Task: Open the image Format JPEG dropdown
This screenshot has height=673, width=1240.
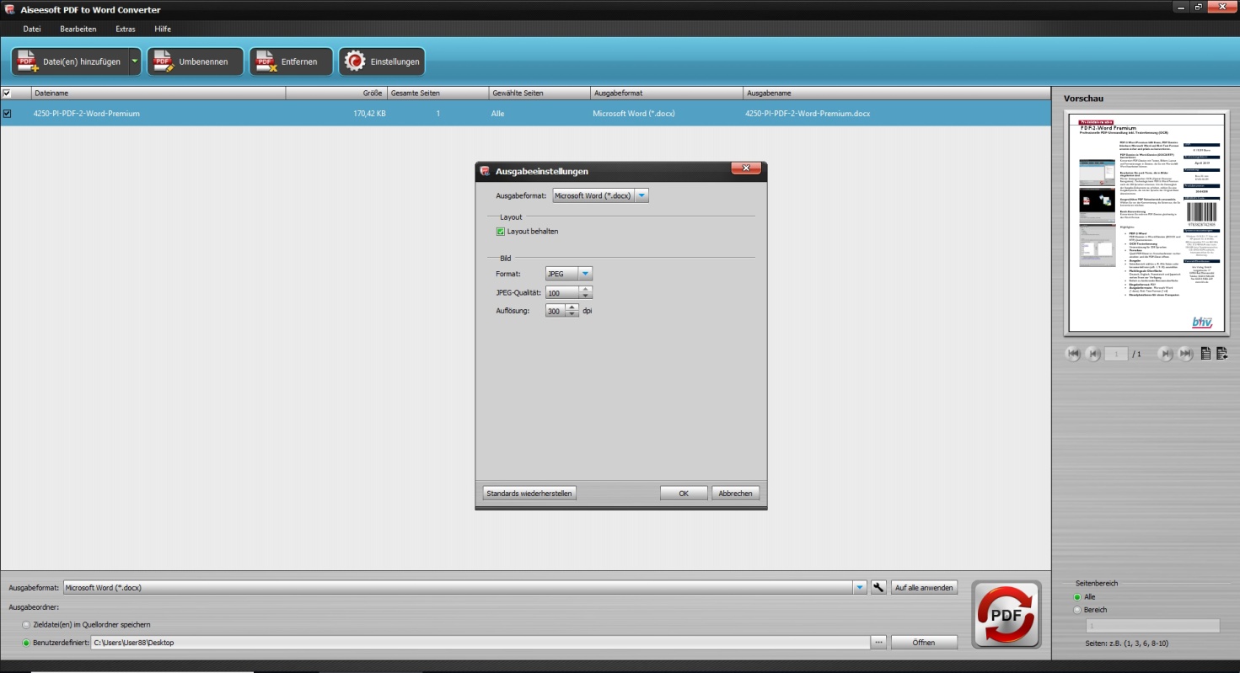Action: tap(585, 274)
